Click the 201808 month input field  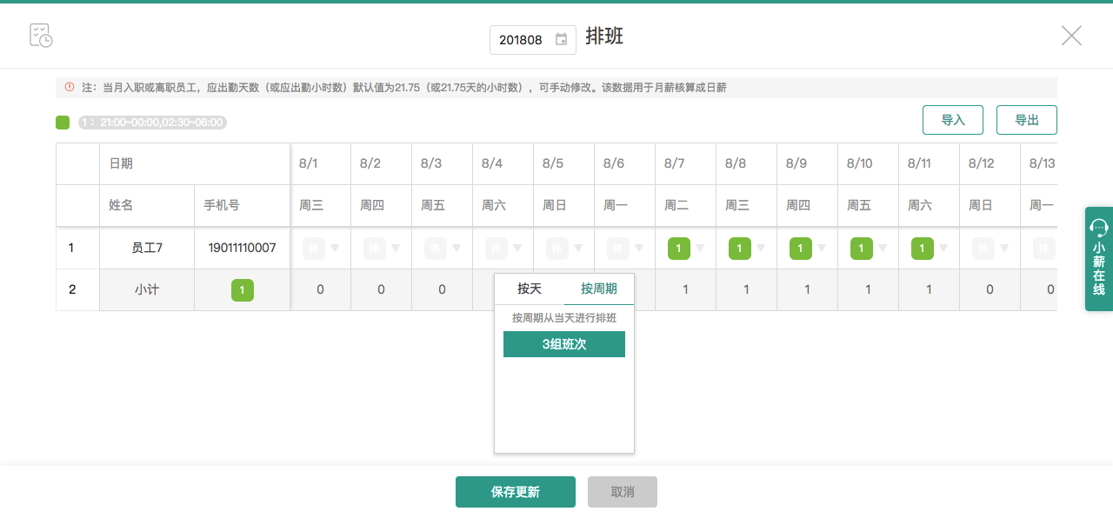pos(522,40)
